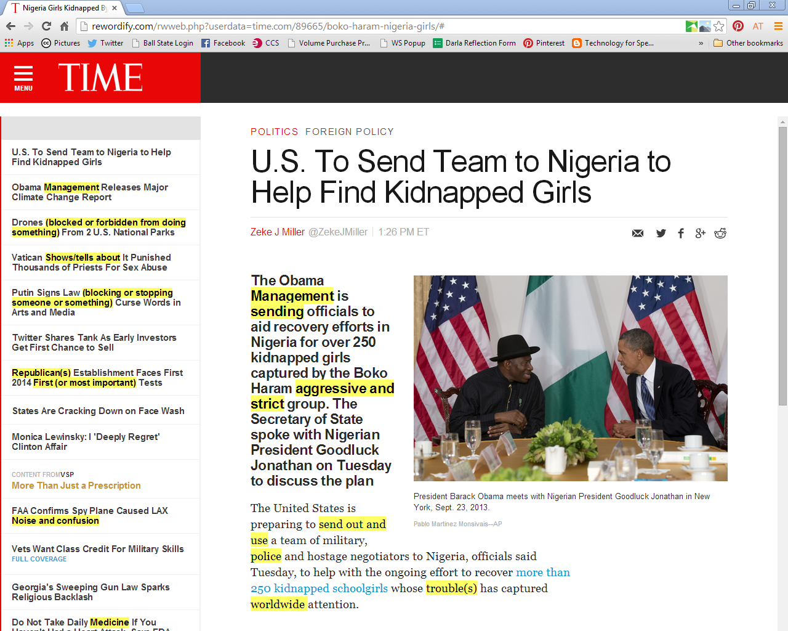Click the image extension icon beside star

point(705,26)
